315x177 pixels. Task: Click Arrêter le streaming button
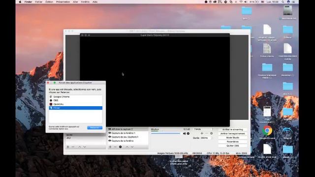(233, 129)
